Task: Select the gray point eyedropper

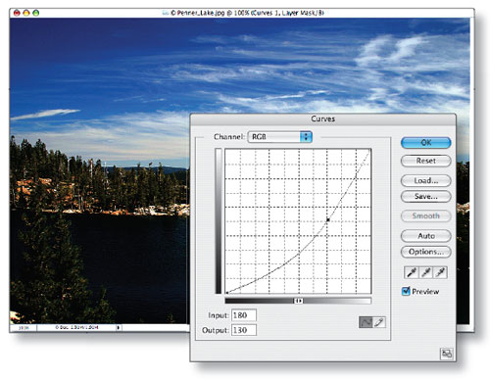Action: pyautogui.click(x=425, y=272)
